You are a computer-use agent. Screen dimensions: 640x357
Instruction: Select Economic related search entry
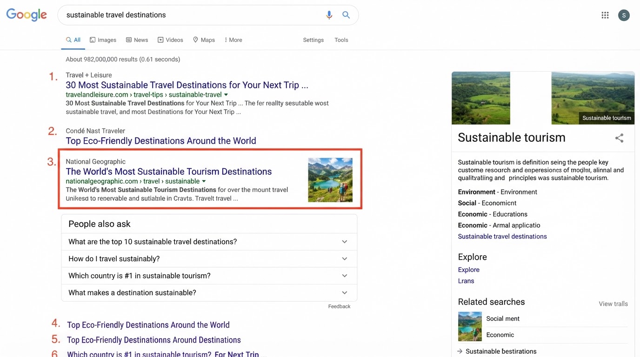pyautogui.click(x=500, y=335)
